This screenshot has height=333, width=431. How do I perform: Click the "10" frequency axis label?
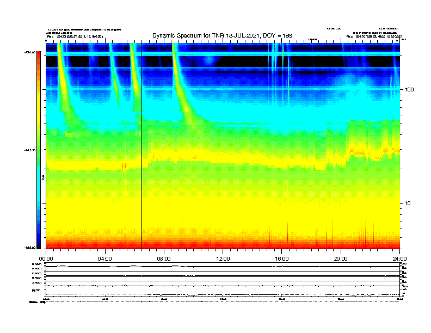coord(408,203)
